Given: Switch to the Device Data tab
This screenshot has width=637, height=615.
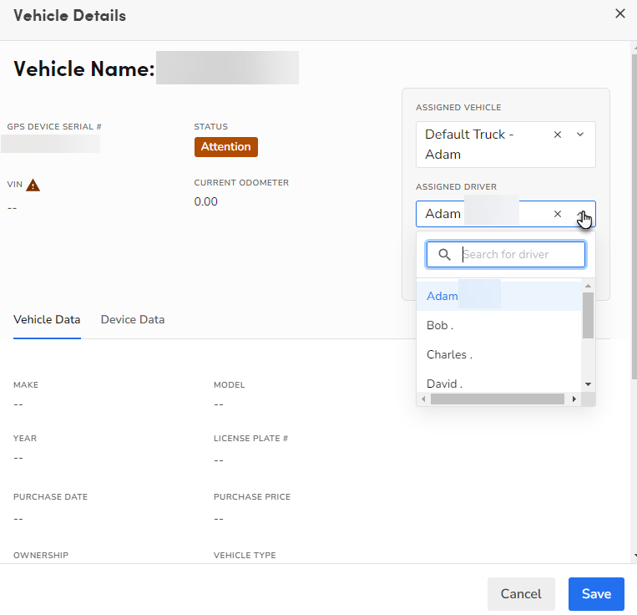Looking at the screenshot, I should tap(133, 319).
